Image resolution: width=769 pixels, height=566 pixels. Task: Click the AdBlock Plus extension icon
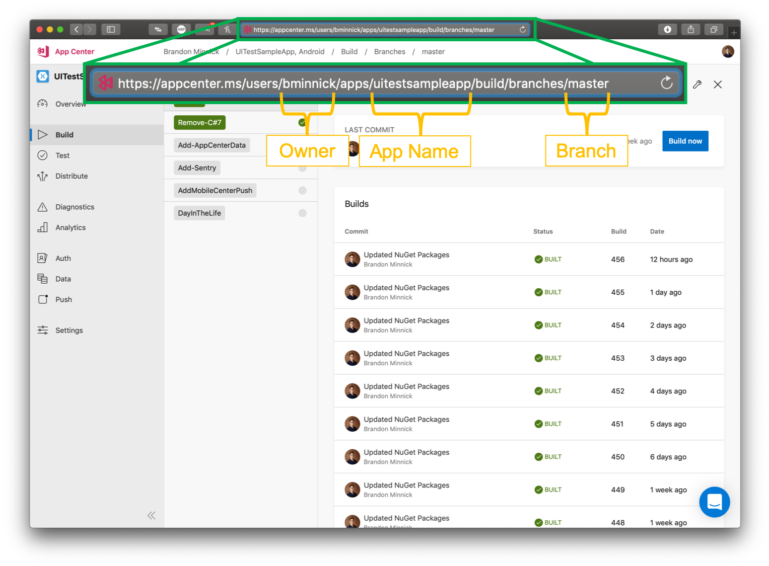pyautogui.click(x=181, y=30)
